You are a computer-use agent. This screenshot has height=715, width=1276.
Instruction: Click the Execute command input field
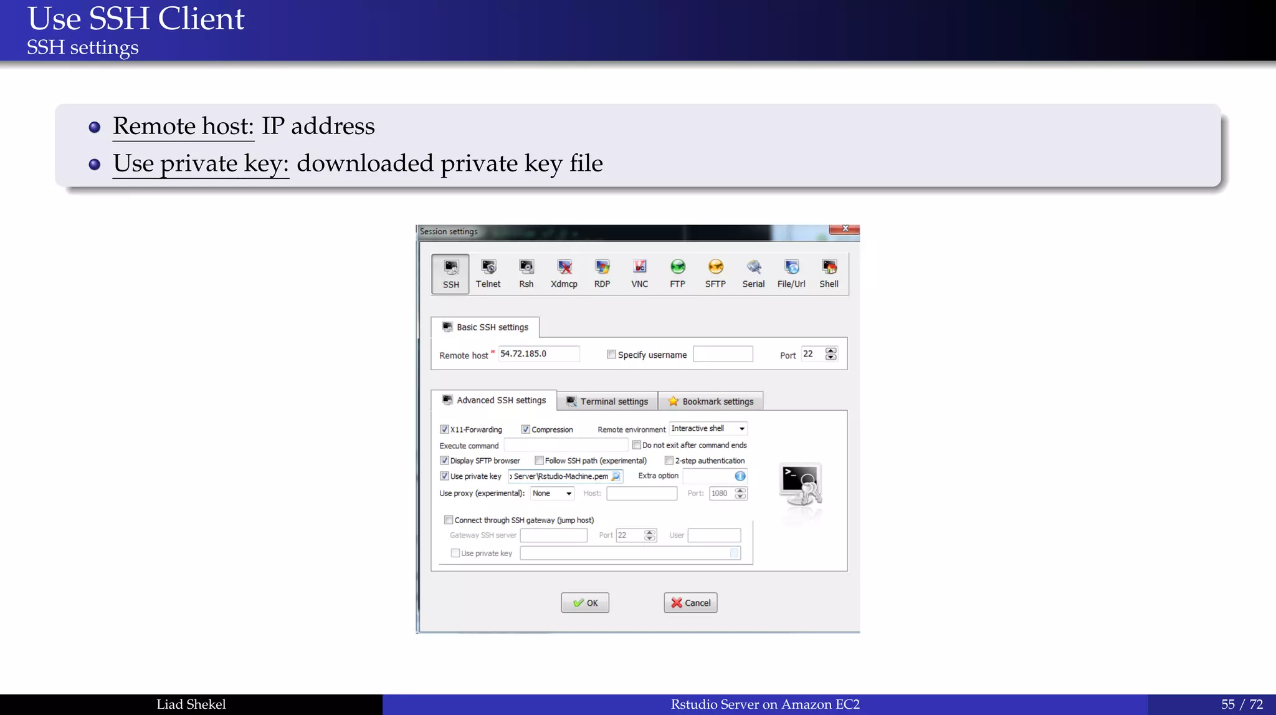pyautogui.click(x=566, y=445)
